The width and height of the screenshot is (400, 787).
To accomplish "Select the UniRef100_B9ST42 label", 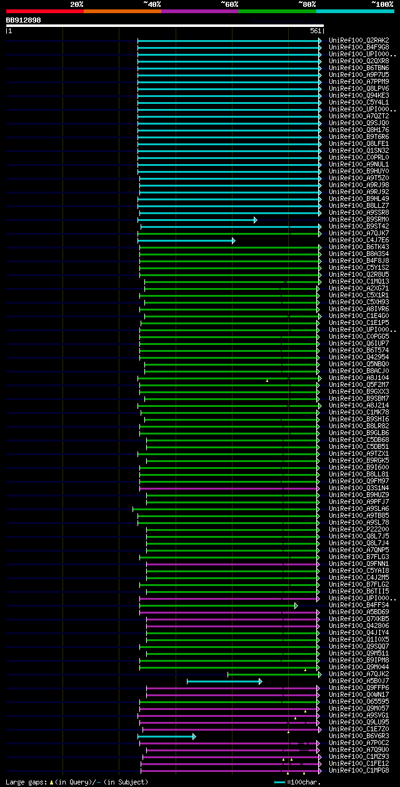I will (359, 226).
